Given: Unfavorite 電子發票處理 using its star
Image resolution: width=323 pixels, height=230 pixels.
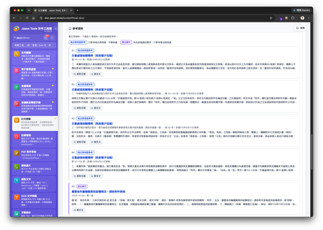Looking at the screenshot, I should (x=53, y=69).
